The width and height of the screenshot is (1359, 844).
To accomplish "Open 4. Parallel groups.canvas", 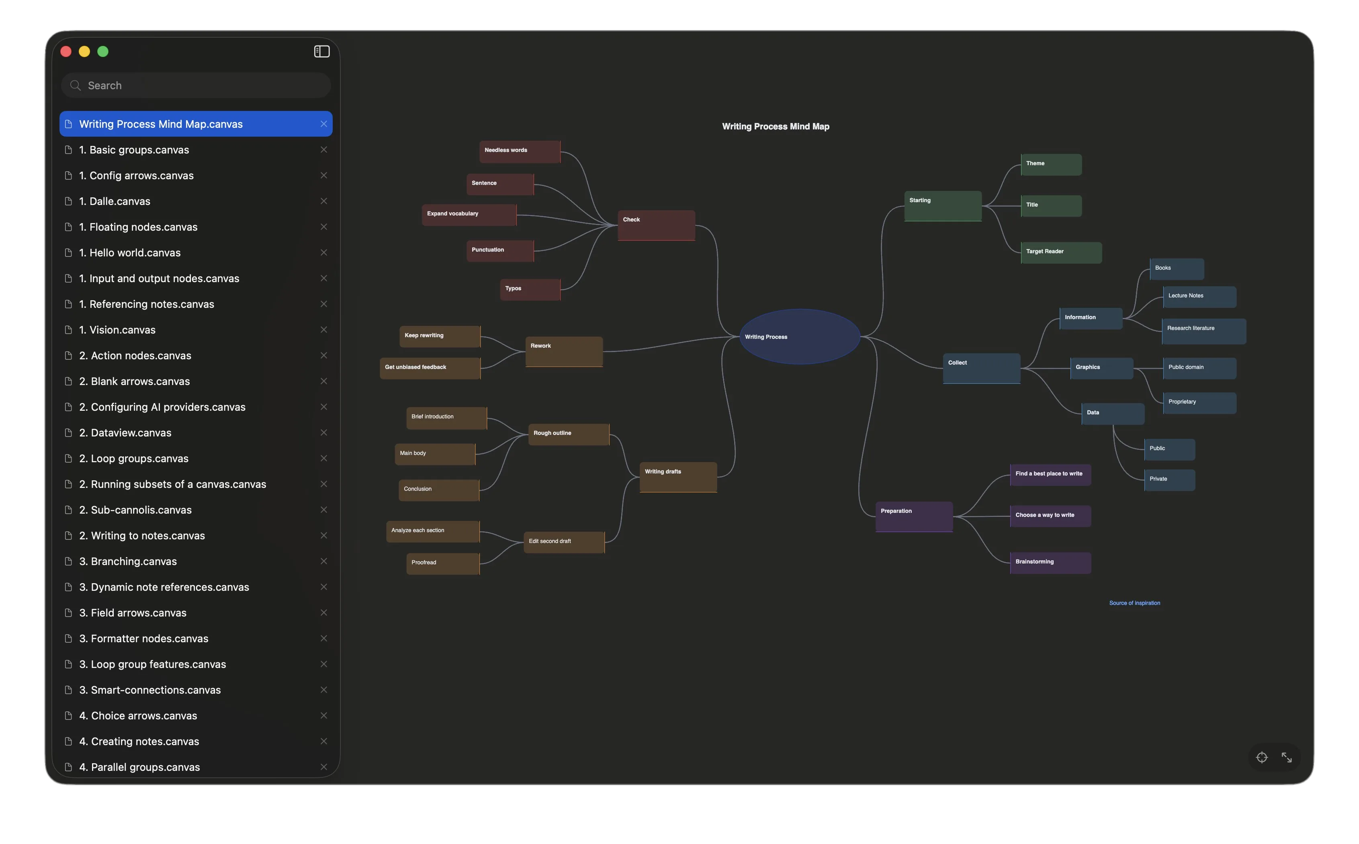I will (196, 767).
